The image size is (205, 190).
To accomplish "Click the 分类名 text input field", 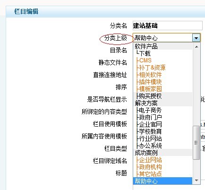I will (x=168, y=26).
